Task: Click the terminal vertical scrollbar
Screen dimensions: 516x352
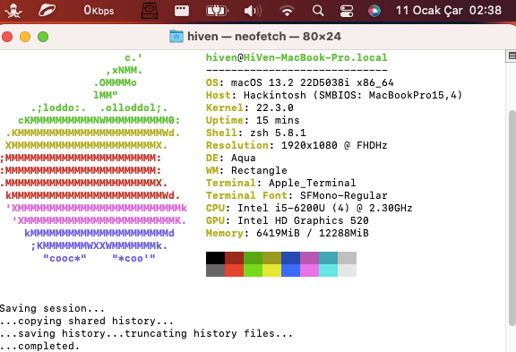Action: point(512,217)
